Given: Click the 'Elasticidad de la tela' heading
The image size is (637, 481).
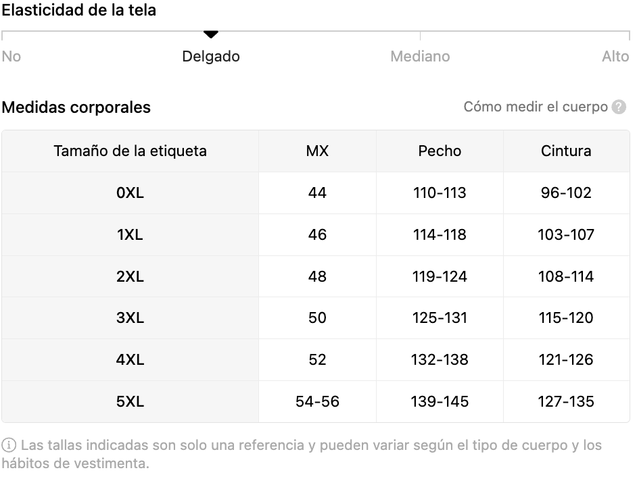Looking at the screenshot, I should tap(79, 10).
